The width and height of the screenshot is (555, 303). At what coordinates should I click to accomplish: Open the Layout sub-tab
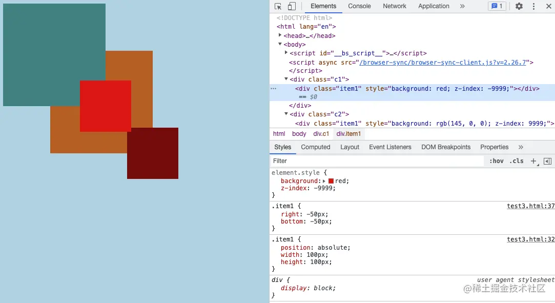350,147
